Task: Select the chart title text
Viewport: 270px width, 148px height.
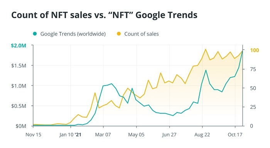Action: click(x=104, y=15)
